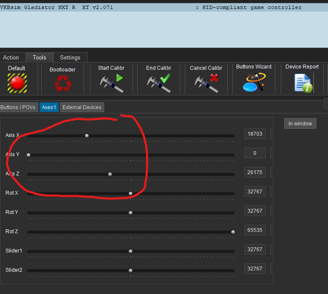Click the Default red button icon
328x294 pixels.
pyautogui.click(x=17, y=83)
